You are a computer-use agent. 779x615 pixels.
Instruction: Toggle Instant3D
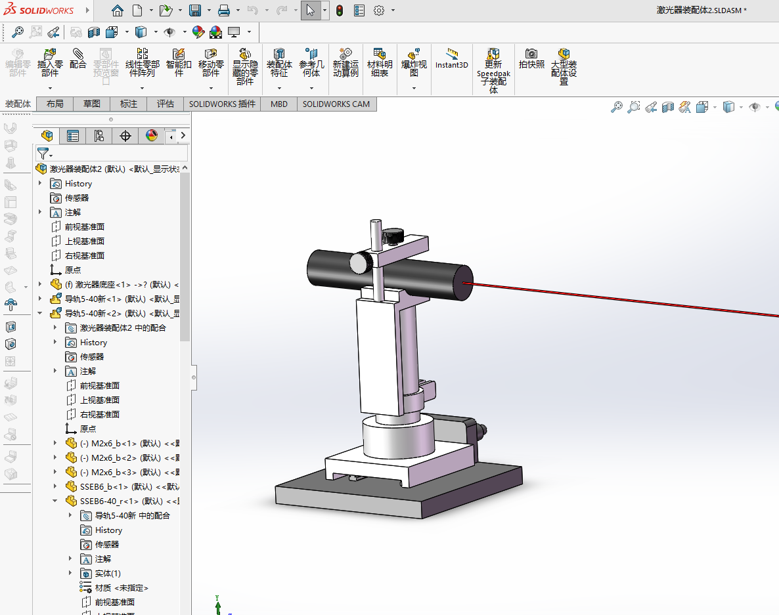point(452,58)
